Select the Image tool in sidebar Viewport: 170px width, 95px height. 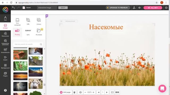tap(5, 26)
